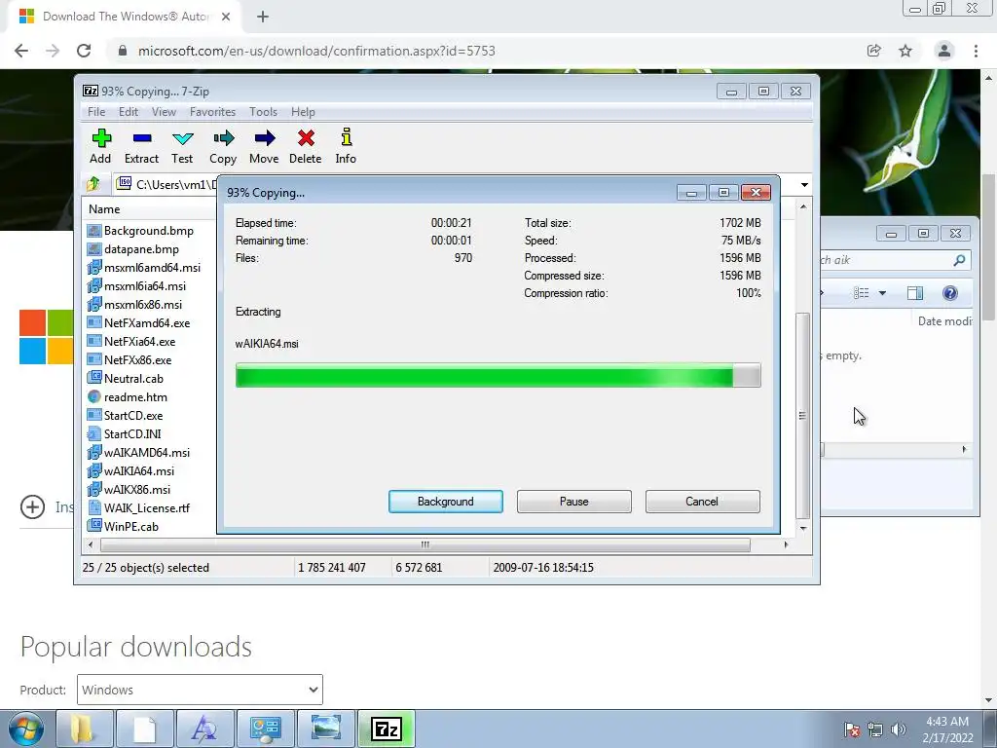Select StartCD.INI file
This screenshot has width=997, height=748.
pyautogui.click(x=124, y=433)
